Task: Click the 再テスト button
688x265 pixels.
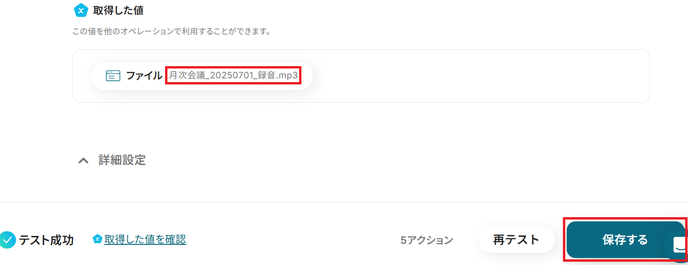Action: [x=516, y=240]
